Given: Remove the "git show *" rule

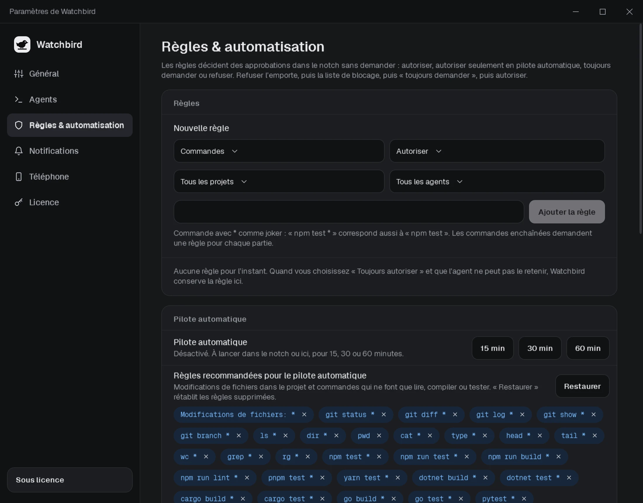Looking at the screenshot, I should 593,415.
